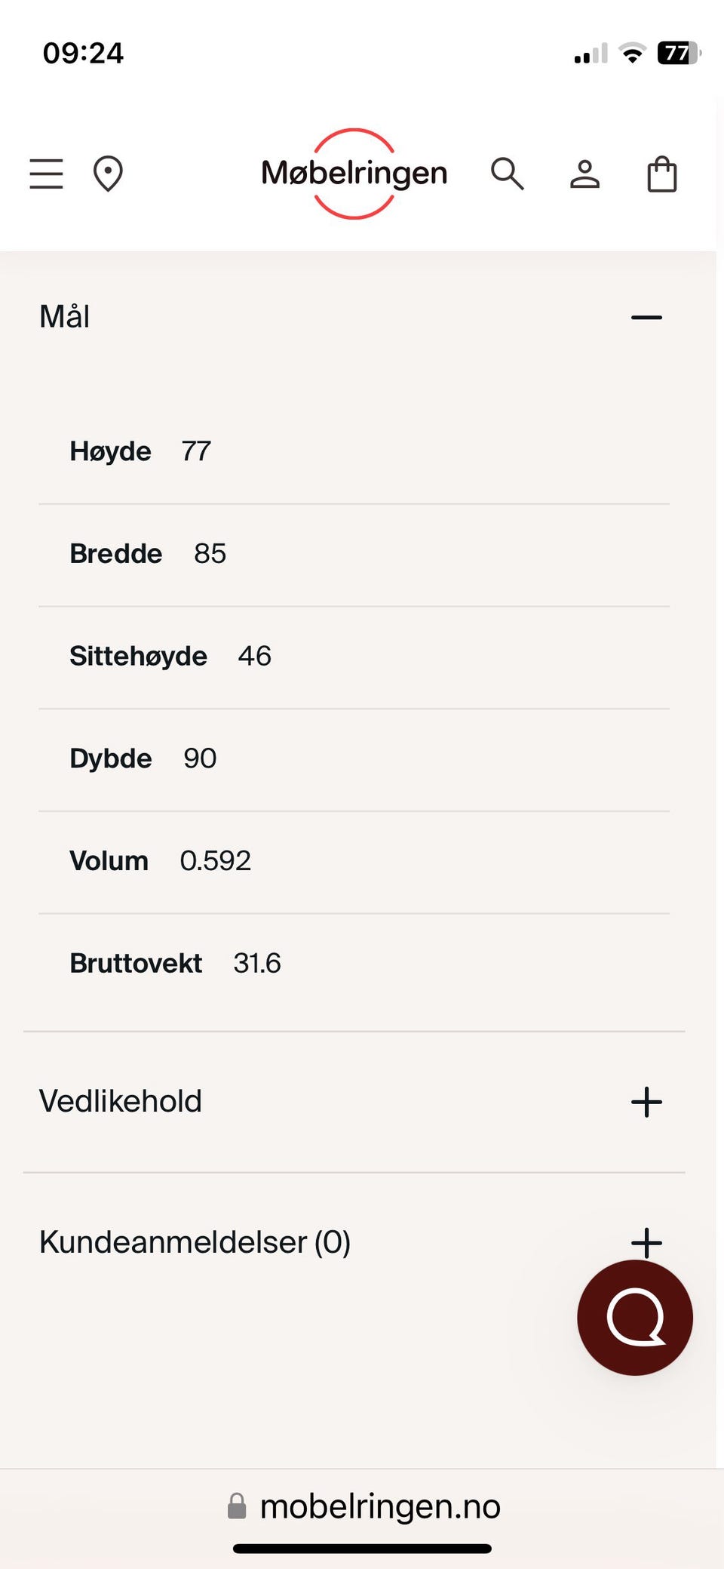The width and height of the screenshot is (724, 1569).
Task: Collapse the Mål section minus icon
Action: (646, 318)
